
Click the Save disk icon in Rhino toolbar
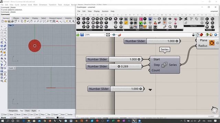click(9, 21)
